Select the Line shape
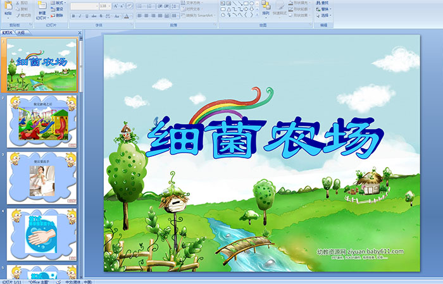443x284 pixels. tap(235, 3)
